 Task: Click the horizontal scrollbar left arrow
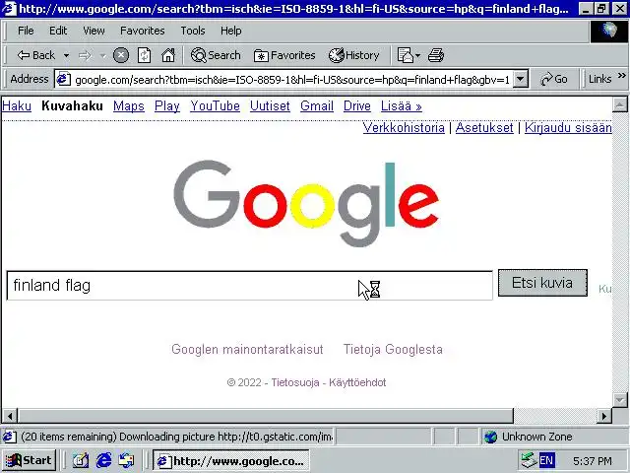pos(10,416)
